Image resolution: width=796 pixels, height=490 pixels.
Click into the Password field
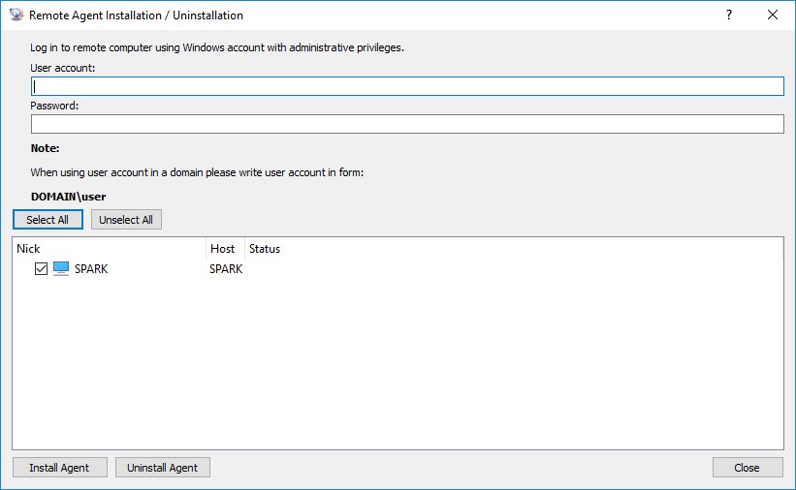tap(407, 124)
